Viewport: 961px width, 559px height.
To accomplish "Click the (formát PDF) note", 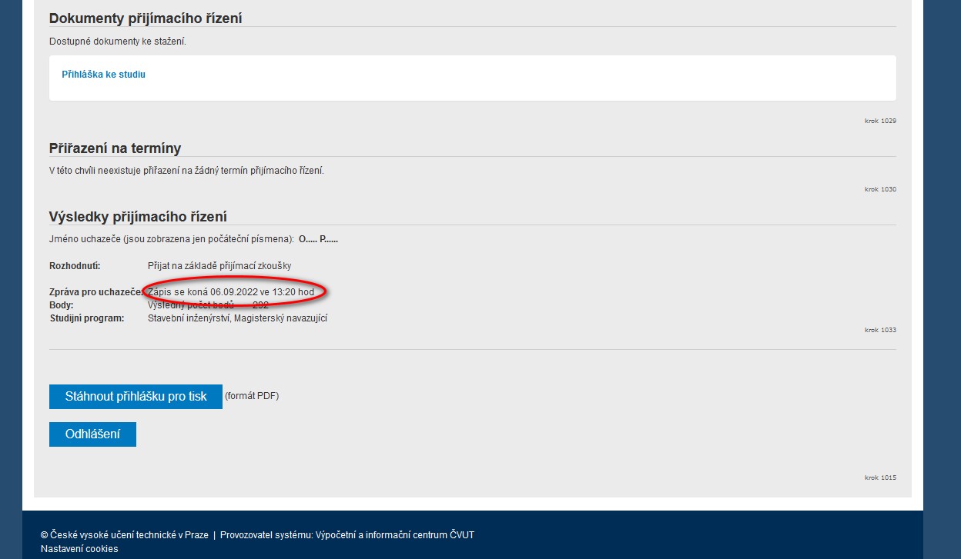I will coord(252,396).
